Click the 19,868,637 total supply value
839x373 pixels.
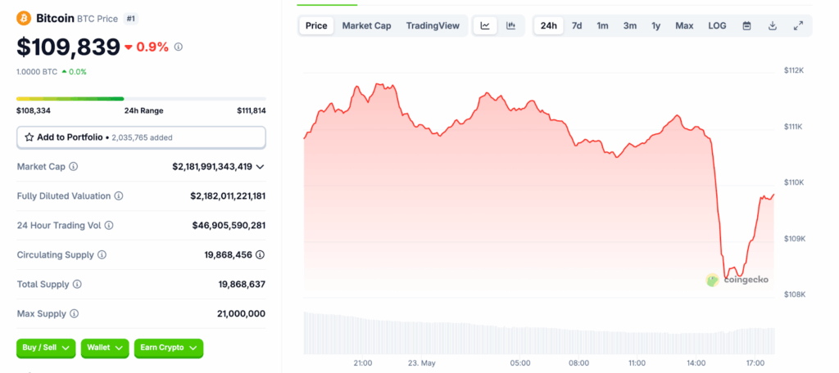[242, 285]
